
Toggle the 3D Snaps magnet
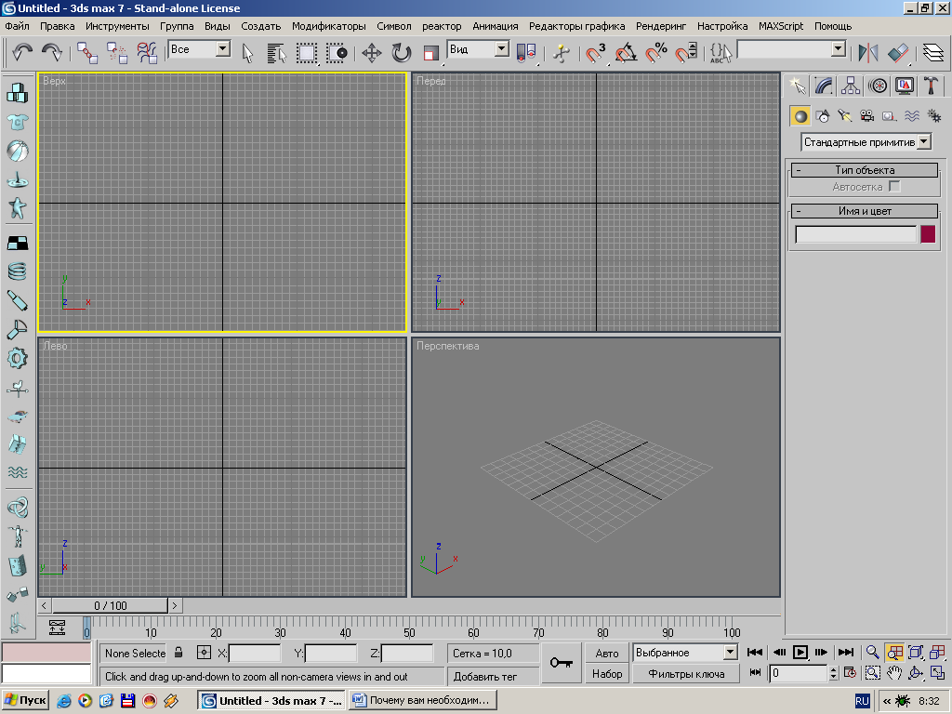point(596,52)
